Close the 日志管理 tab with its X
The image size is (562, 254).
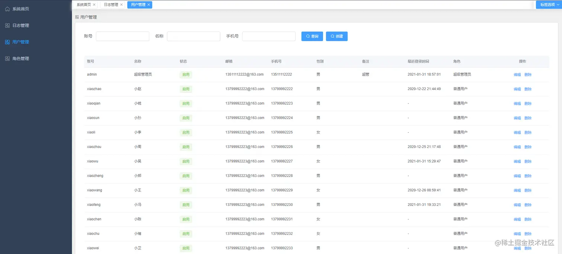point(121,5)
